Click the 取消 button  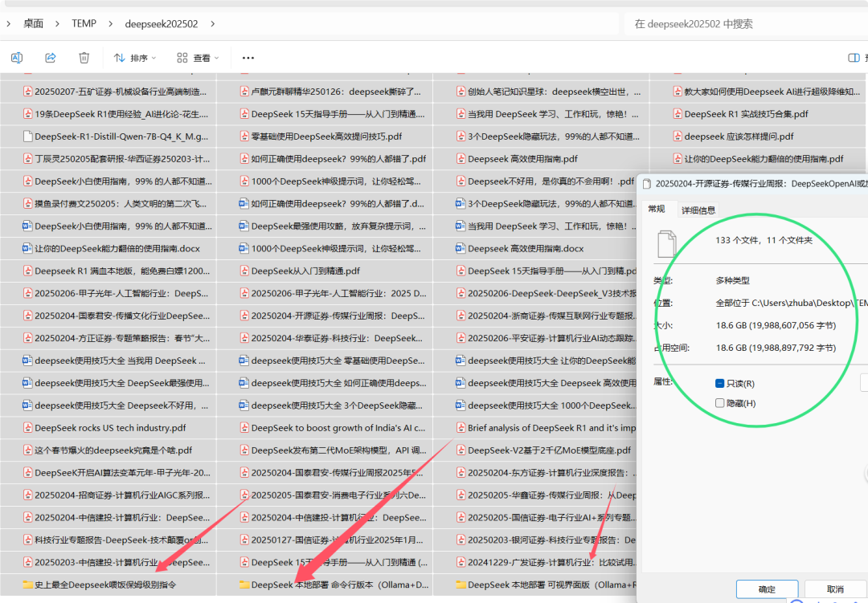click(x=835, y=589)
